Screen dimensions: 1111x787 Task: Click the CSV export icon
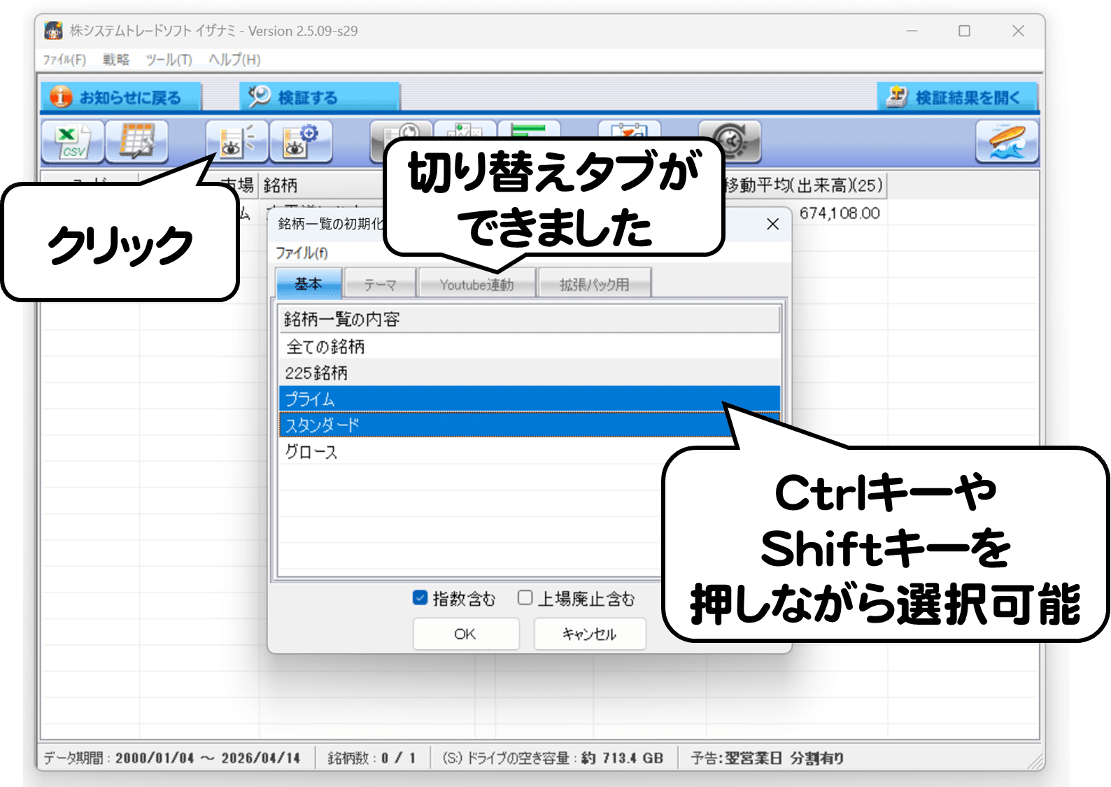[x=73, y=142]
